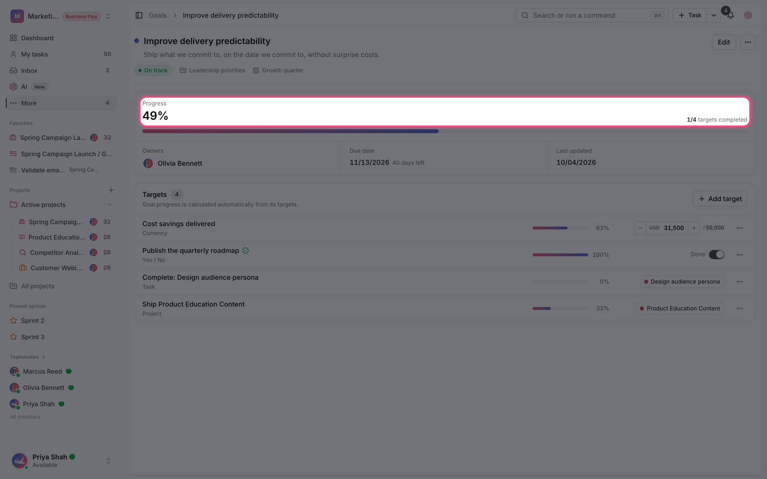The width and height of the screenshot is (767, 479).
Task: Click the goal's three-dot menu beside Edit
Action: tap(748, 42)
